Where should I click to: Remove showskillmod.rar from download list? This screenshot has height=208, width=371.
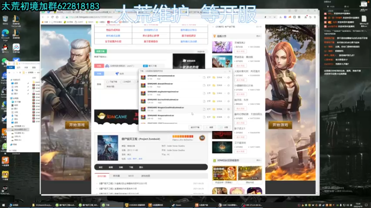229,86
